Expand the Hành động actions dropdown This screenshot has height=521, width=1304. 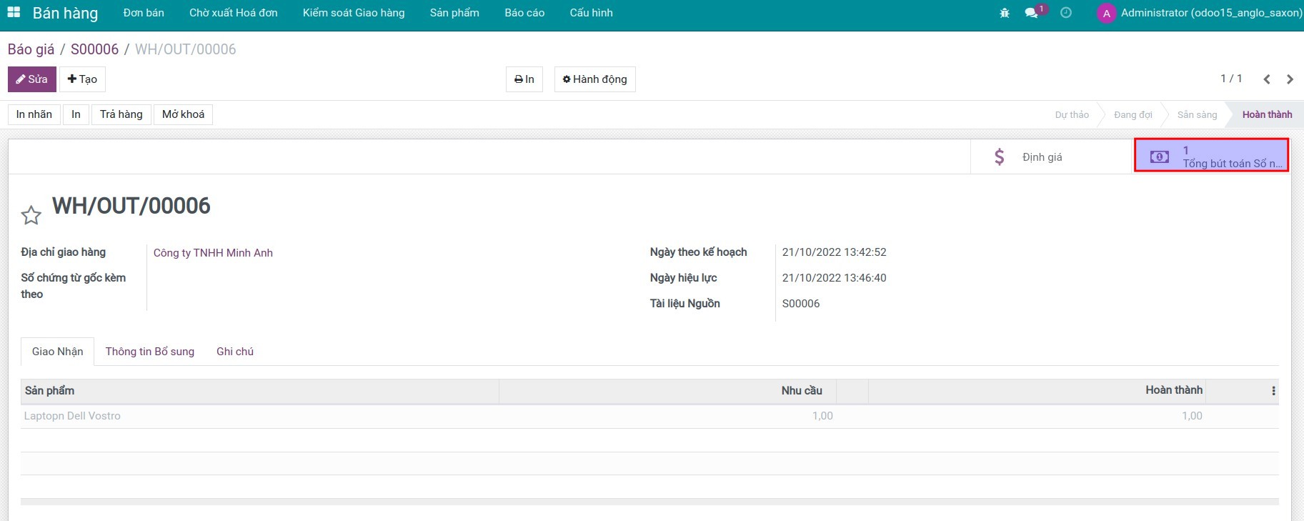coord(594,79)
